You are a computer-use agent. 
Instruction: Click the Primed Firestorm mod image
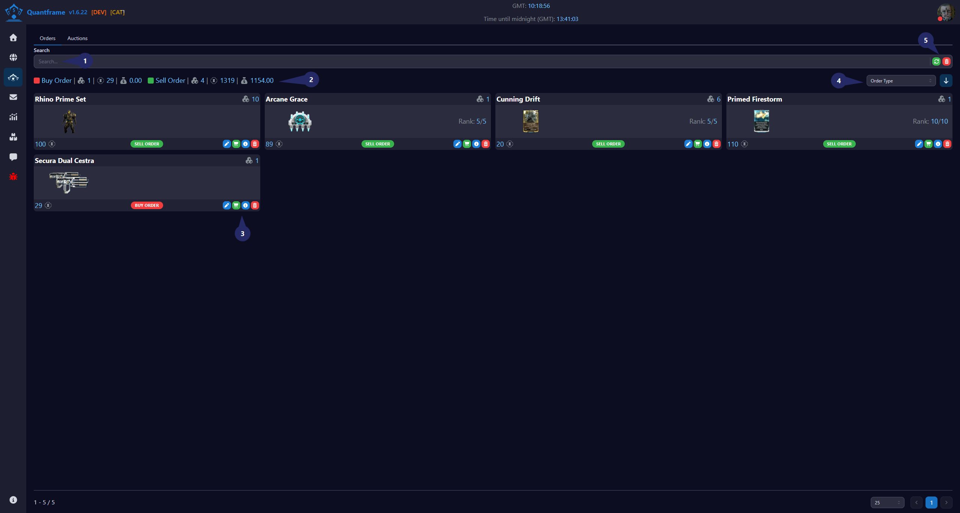coord(762,121)
